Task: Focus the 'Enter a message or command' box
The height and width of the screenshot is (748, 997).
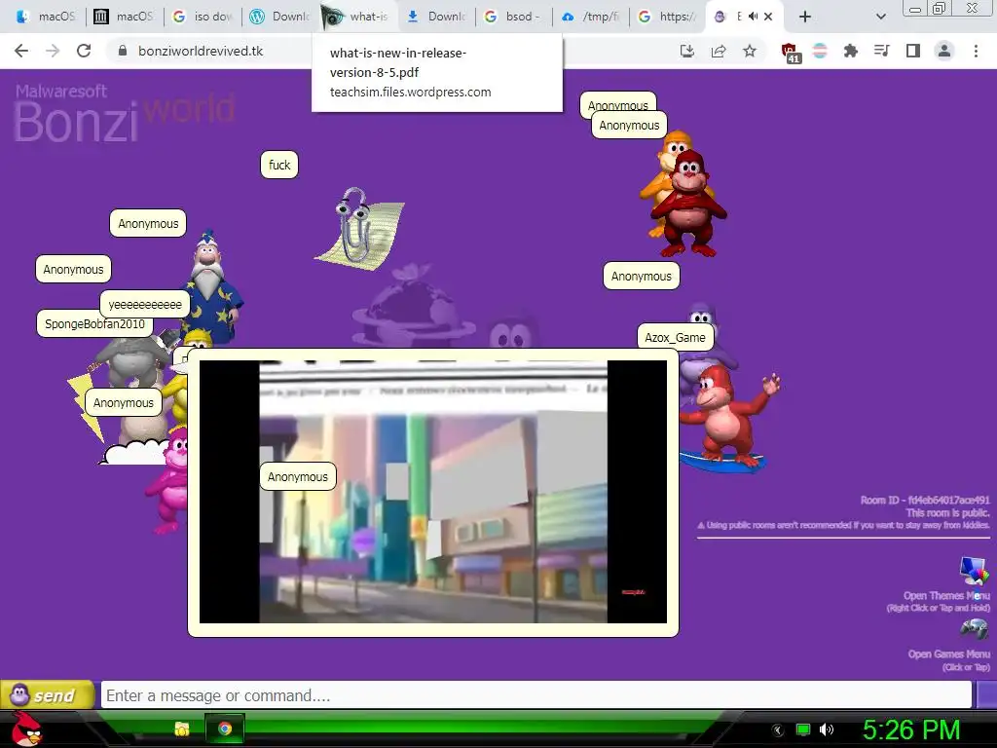Action: click(536, 695)
